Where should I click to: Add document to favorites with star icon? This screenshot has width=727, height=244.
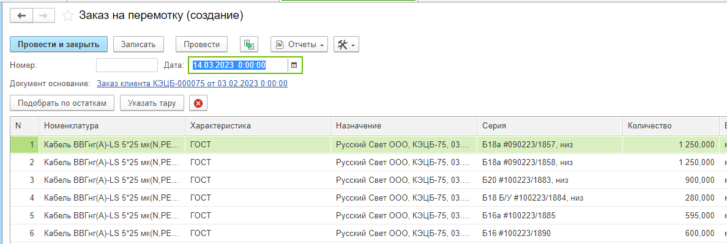point(68,16)
